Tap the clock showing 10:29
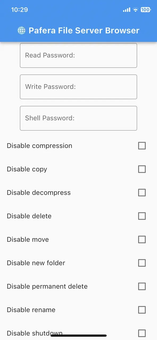 pyautogui.click(x=19, y=10)
